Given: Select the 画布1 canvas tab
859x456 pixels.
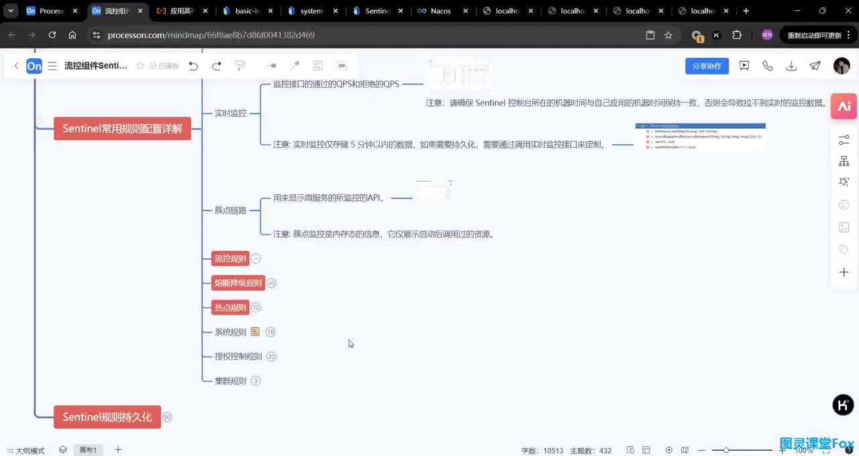Looking at the screenshot, I should click(89, 450).
